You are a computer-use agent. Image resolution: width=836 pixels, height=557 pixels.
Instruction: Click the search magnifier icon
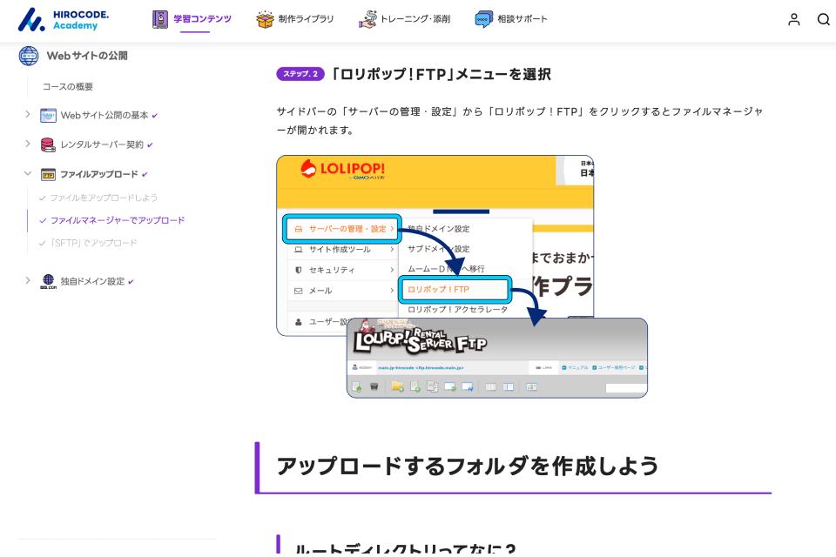point(823,19)
